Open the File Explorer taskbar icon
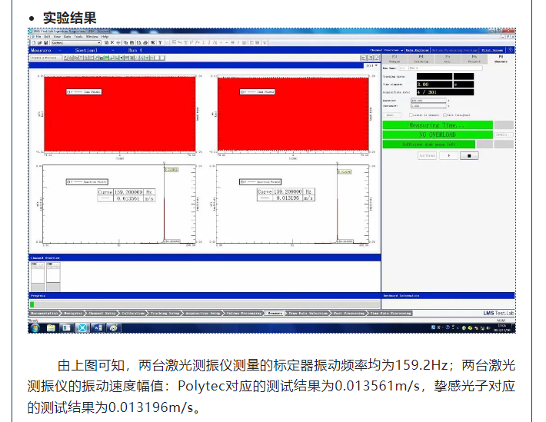This screenshot has width=546, height=422. pos(52,327)
